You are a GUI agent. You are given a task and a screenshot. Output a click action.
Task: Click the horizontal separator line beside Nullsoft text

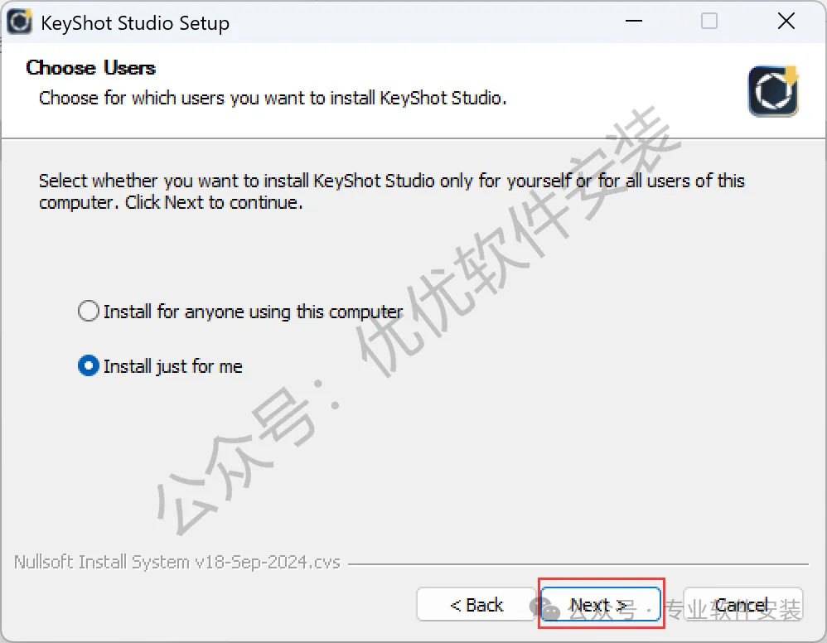pos(578,564)
